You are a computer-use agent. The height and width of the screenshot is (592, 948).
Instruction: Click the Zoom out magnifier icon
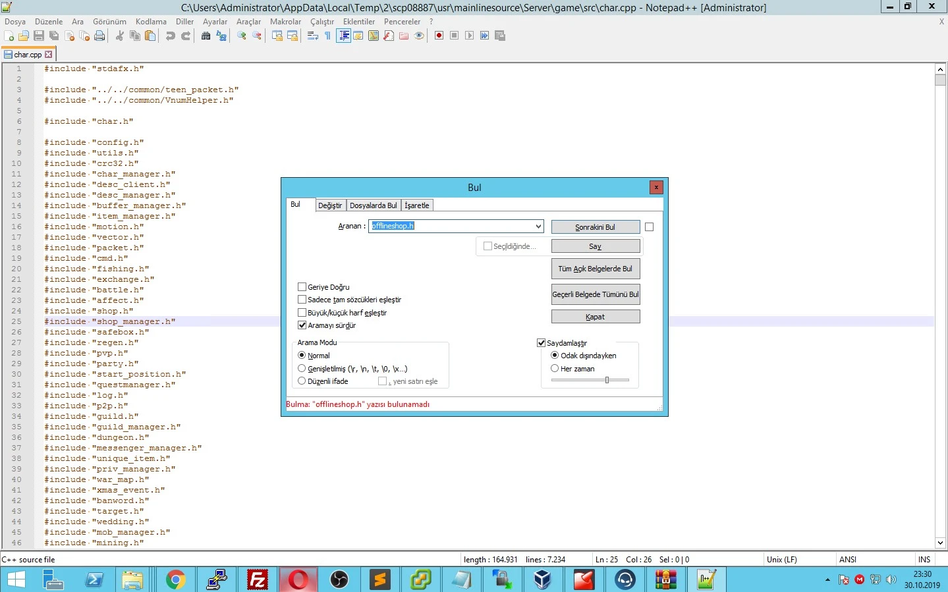pyautogui.click(x=257, y=36)
